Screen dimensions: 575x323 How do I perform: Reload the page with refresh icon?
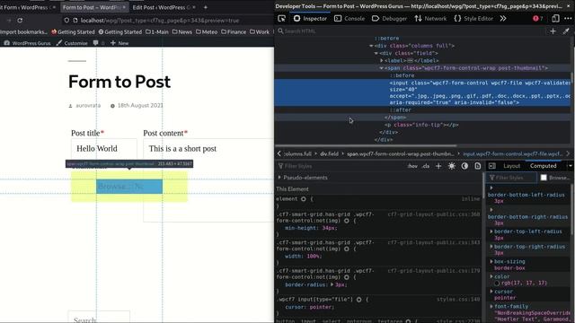point(20,21)
